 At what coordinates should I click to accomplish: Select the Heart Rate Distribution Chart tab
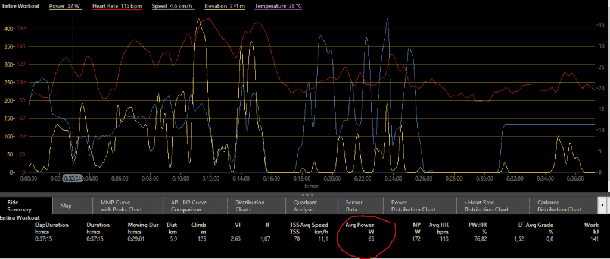[487, 206]
